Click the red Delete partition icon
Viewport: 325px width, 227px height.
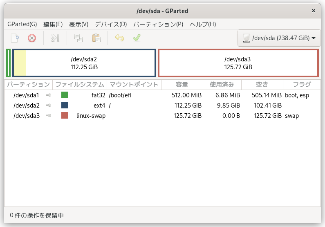point(32,38)
